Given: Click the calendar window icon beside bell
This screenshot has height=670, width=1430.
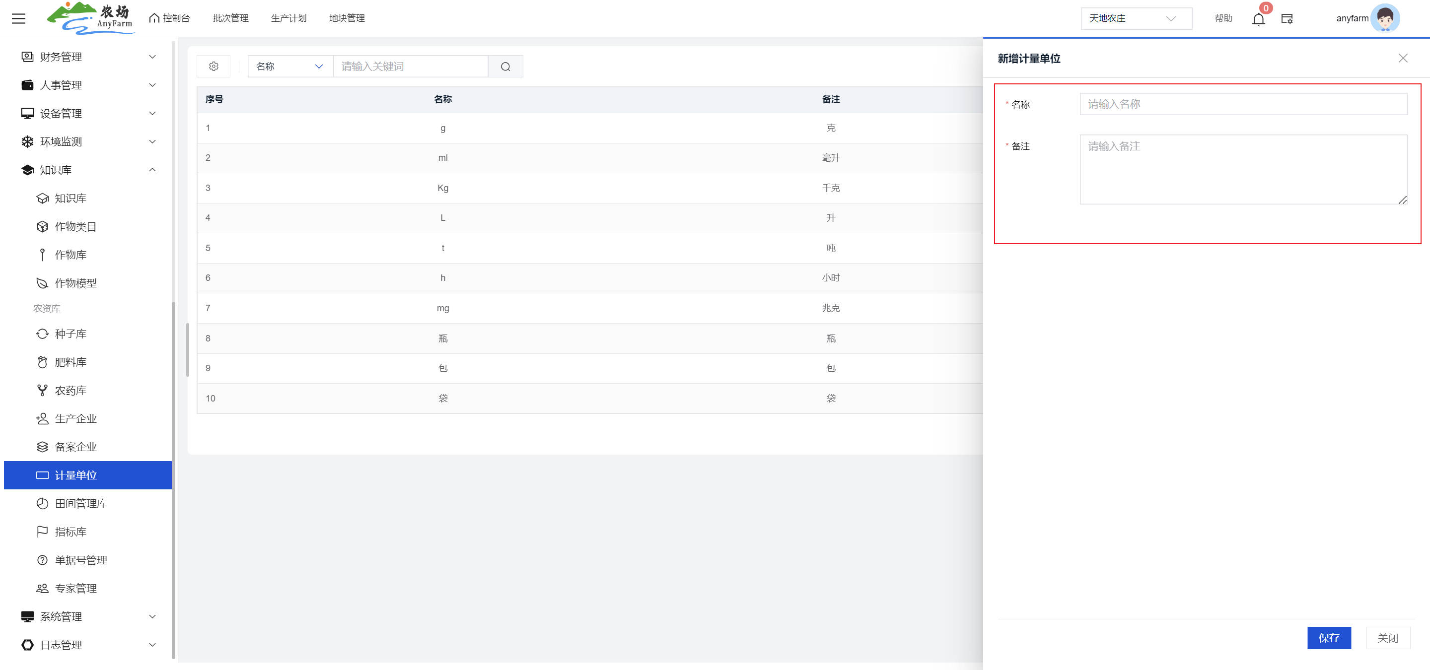Looking at the screenshot, I should pos(1287,19).
